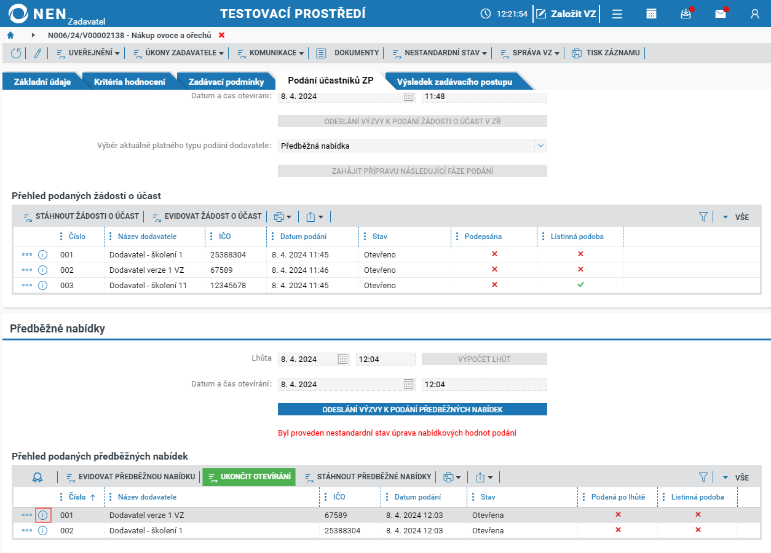Switch to Kritéria hodnocení tab

pyautogui.click(x=130, y=82)
